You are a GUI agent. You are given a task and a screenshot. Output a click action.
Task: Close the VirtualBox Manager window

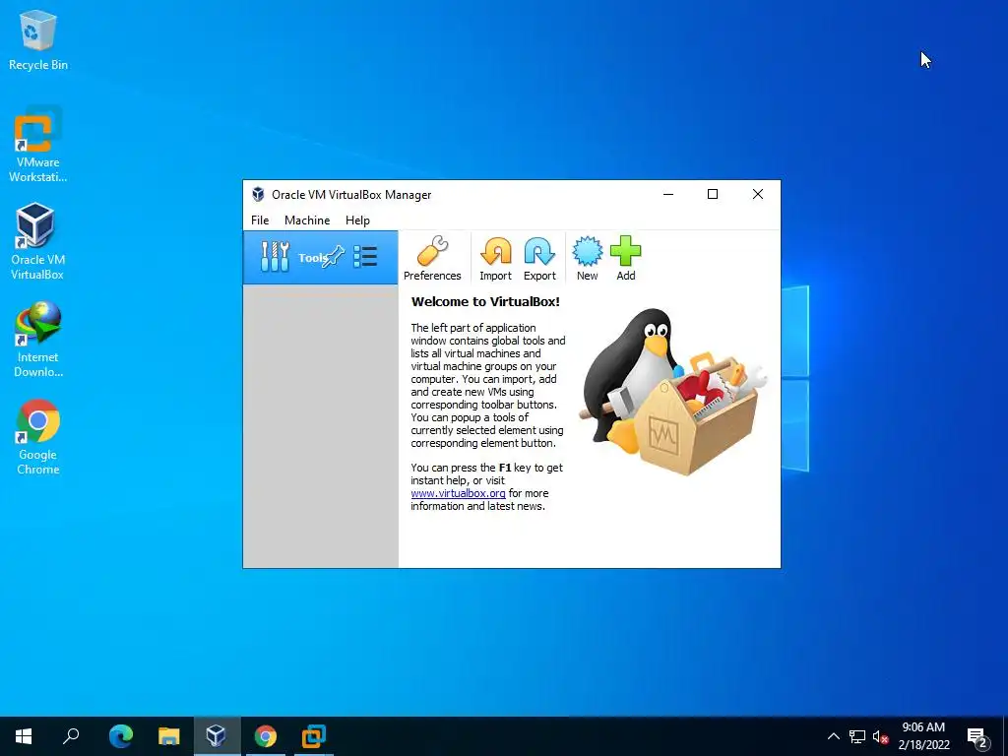[758, 194]
